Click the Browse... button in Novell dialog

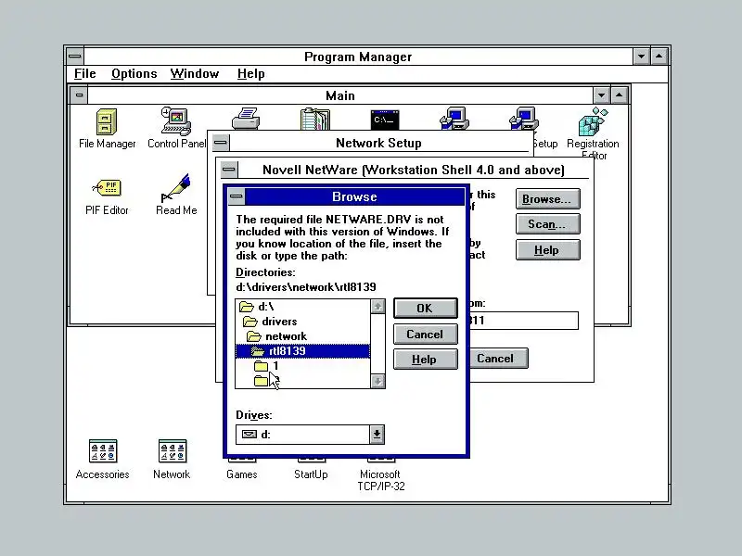547,199
